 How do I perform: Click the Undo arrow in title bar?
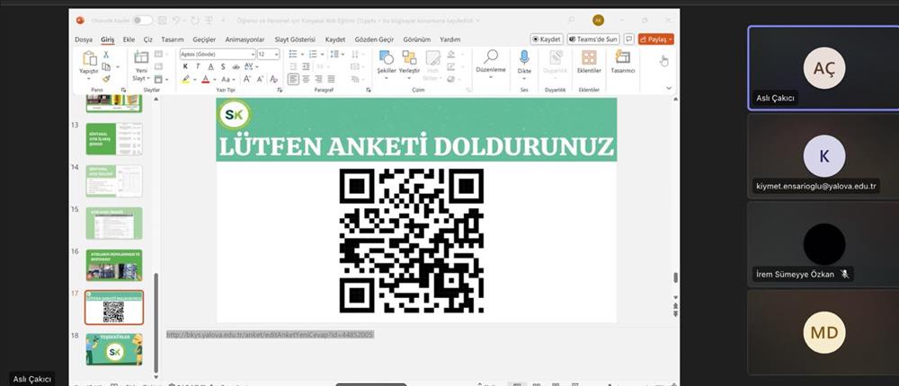176,20
